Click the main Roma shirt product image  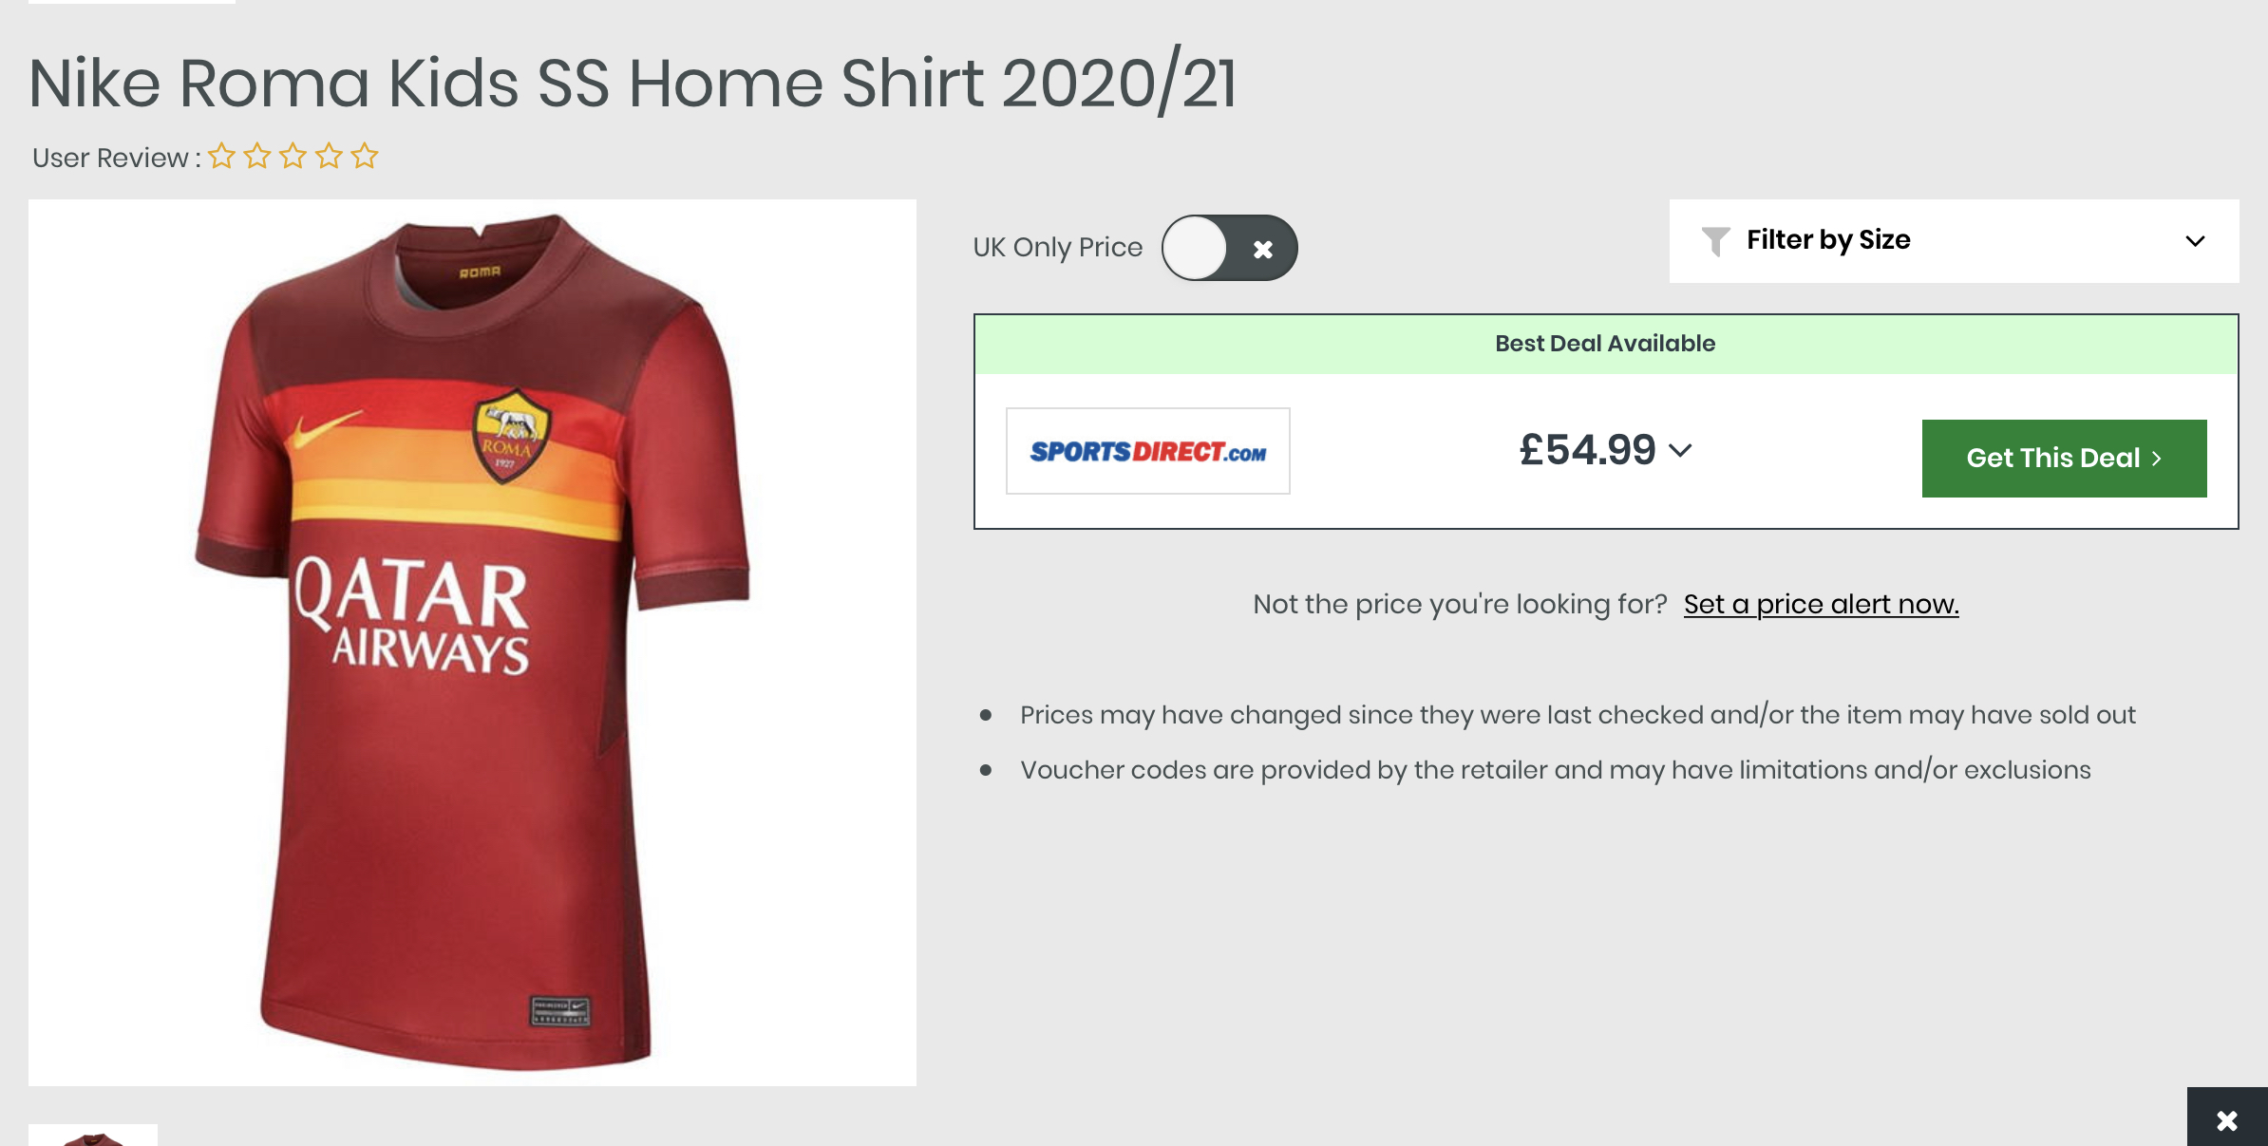coord(472,643)
